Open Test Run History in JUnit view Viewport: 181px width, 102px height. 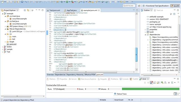click(x=172, y=82)
